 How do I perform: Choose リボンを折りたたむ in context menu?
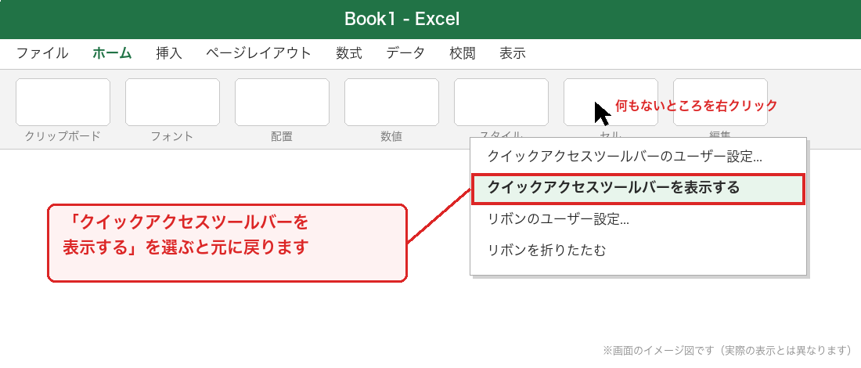pos(638,251)
